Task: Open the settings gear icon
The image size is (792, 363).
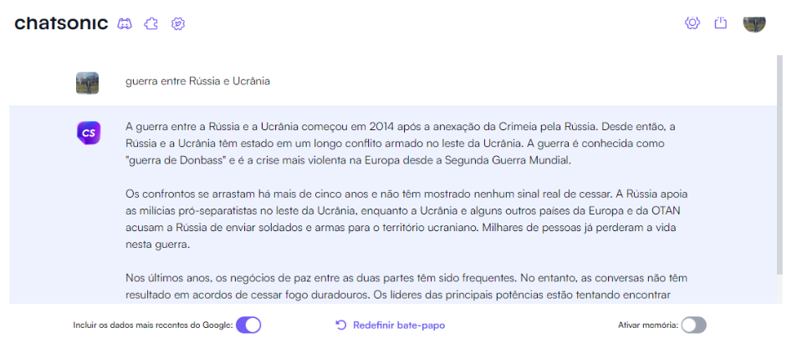Action: click(x=692, y=23)
